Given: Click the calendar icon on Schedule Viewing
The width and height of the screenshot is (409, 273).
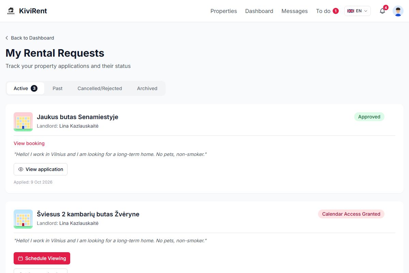Looking at the screenshot, I should (20, 258).
